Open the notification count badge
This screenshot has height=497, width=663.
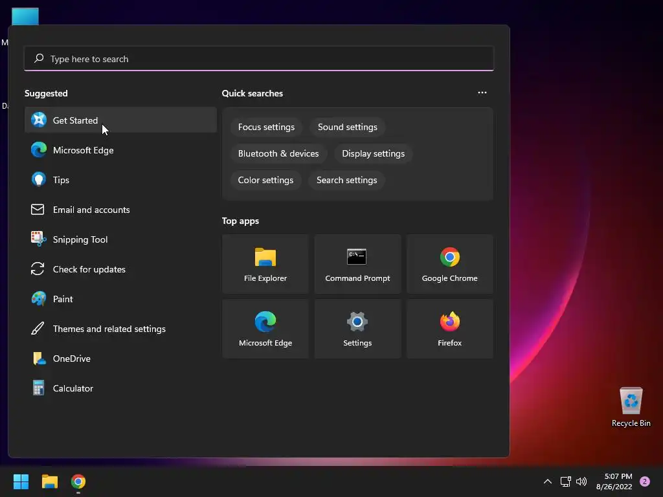pyautogui.click(x=645, y=481)
